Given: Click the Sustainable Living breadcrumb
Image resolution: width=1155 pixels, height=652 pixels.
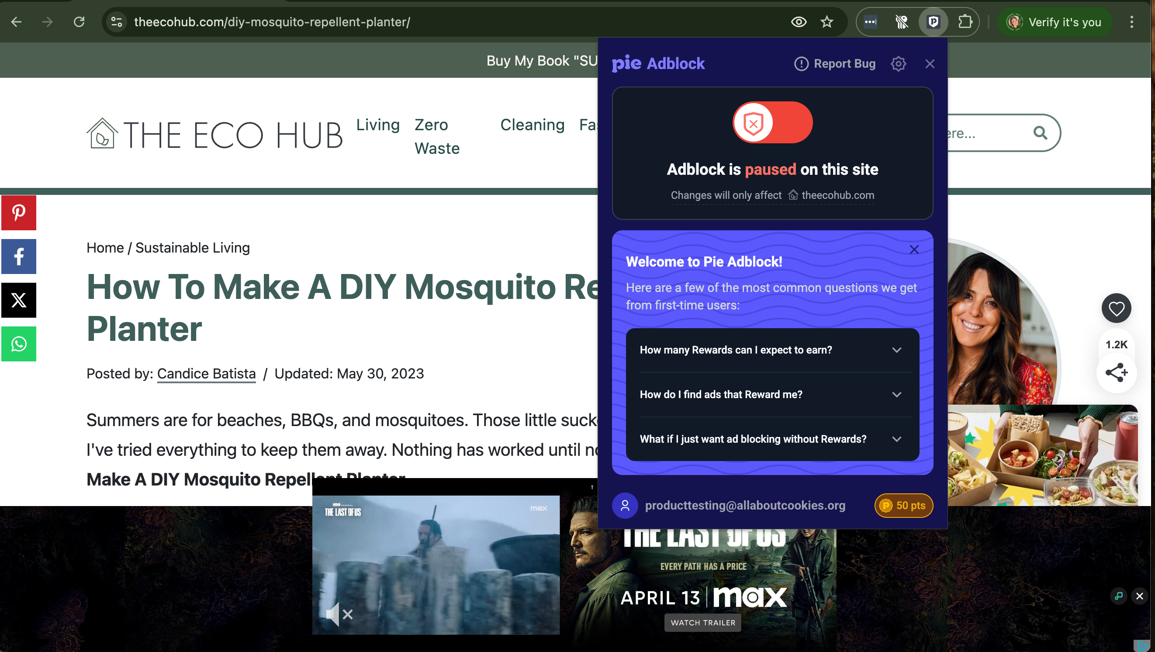Looking at the screenshot, I should coord(192,247).
